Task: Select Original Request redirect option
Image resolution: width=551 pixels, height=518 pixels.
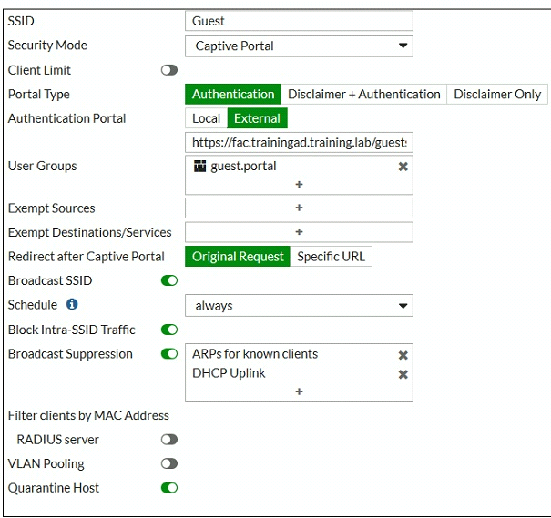Action: click(238, 257)
